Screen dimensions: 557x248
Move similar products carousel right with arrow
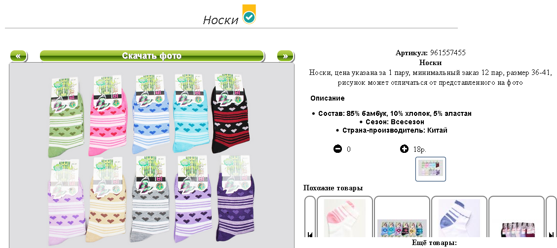(551, 234)
